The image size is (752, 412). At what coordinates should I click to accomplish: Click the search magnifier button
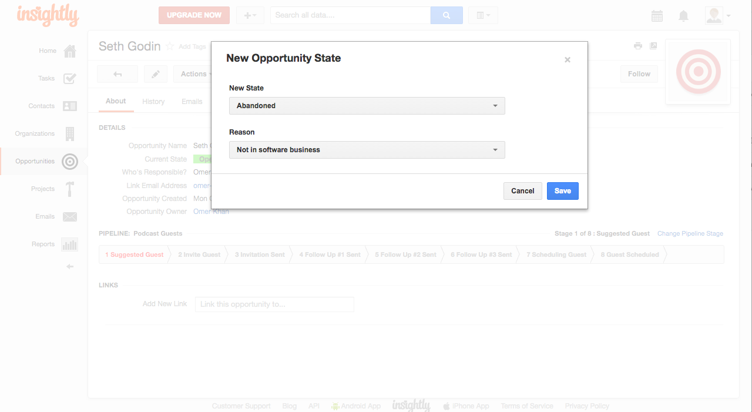click(x=446, y=15)
